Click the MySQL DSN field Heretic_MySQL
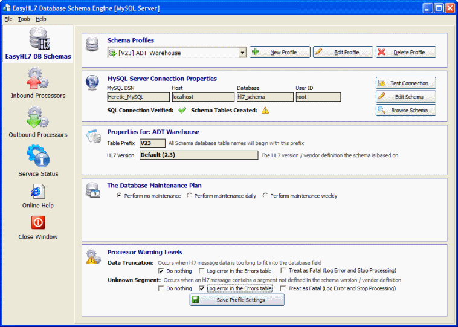 tap(138, 97)
